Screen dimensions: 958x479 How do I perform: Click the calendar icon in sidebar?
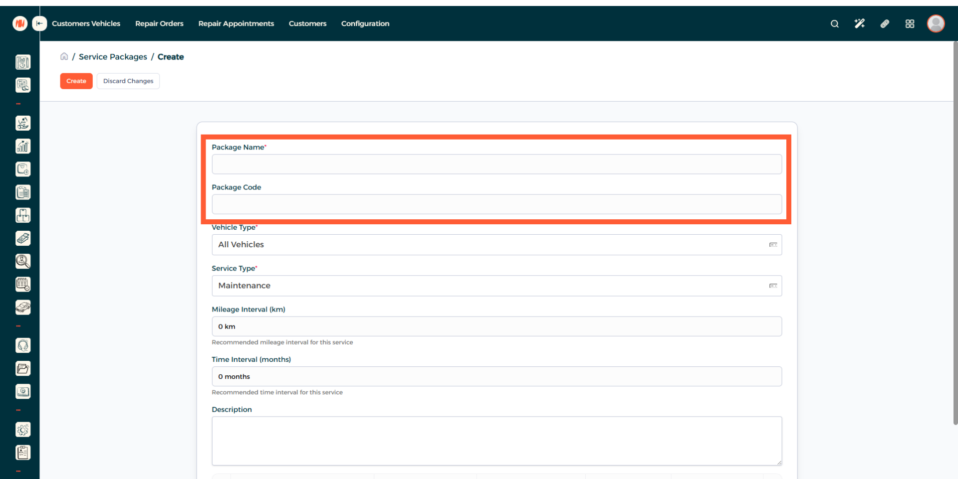coord(23,284)
